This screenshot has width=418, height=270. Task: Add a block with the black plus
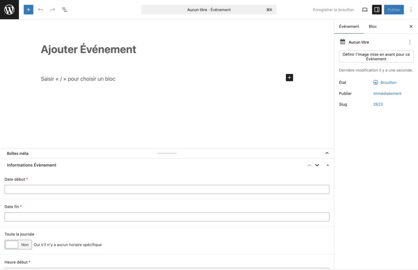289,78
